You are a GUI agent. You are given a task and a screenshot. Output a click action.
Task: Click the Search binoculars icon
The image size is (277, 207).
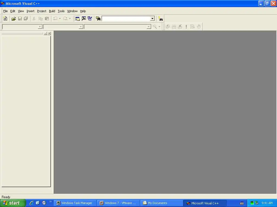pyautogui.click(x=160, y=19)
